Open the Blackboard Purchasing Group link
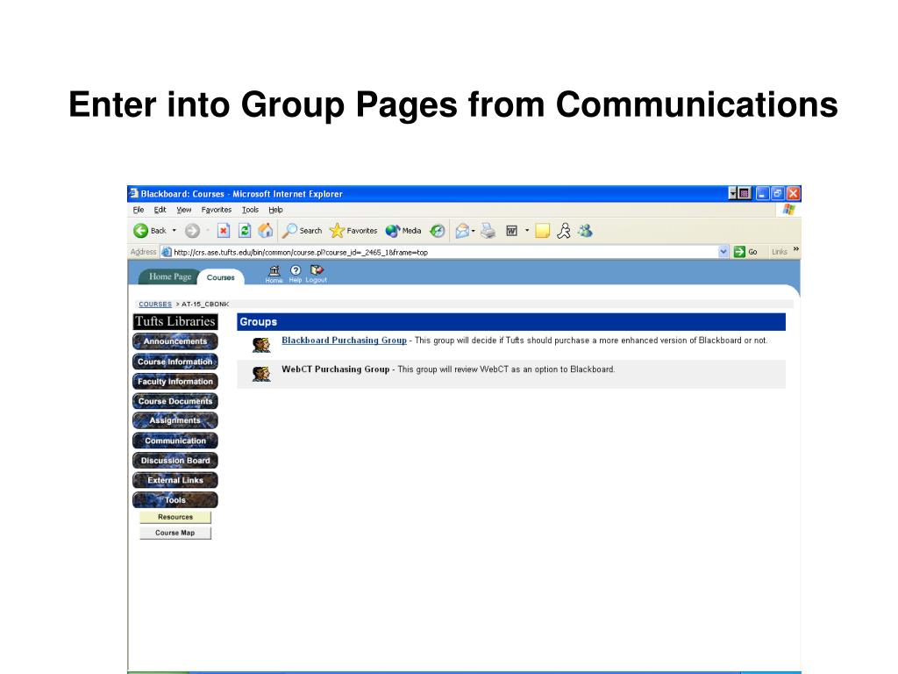This screenshot has height=674, width=898. click(x=344, y=340)
